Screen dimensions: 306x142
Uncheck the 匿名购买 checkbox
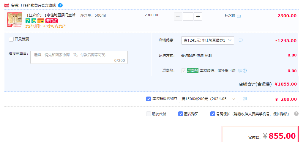(x=181, y=114)
